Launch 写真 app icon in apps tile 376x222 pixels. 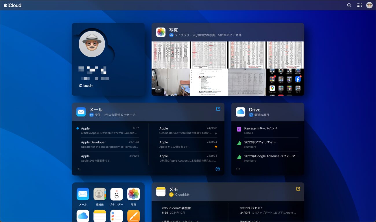click(x=133, y=194)
